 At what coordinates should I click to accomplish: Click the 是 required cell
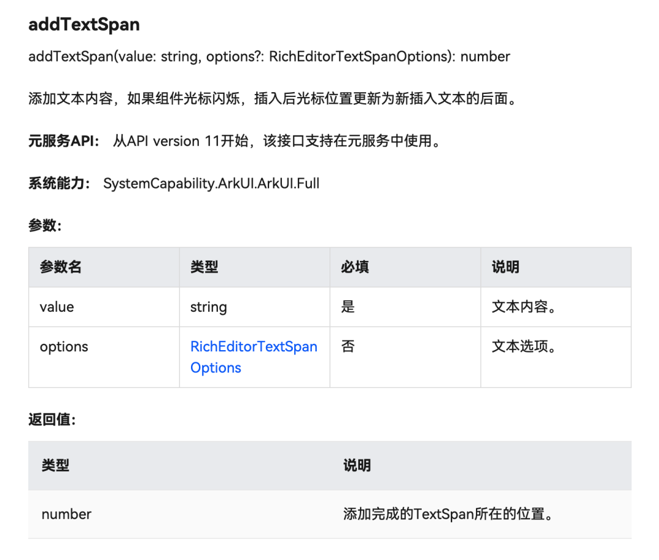point(348,307)
